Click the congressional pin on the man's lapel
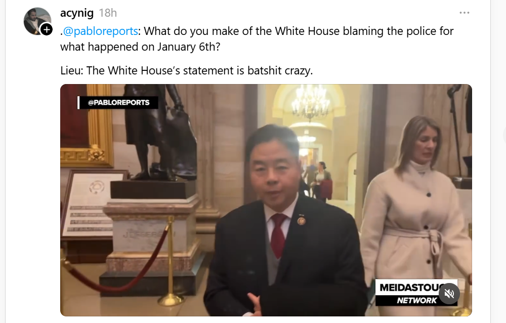 301,221
